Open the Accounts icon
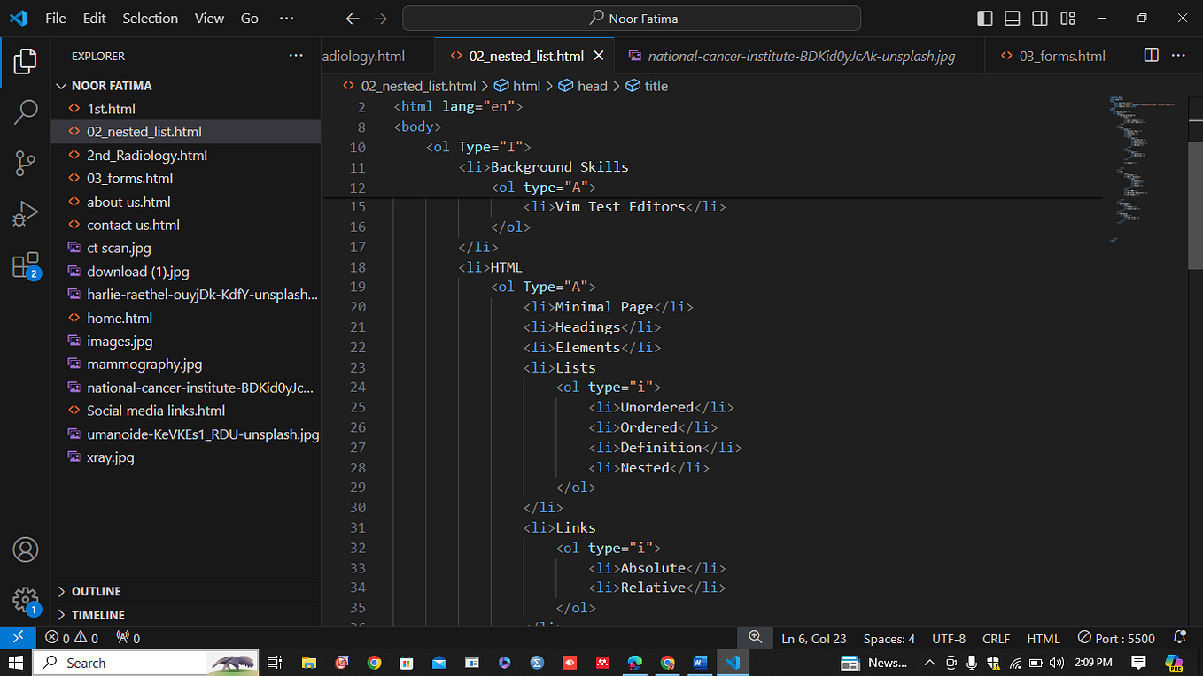Image resolution: width=1203 pixels, height=676 pixels. click(x=26, y=549)
